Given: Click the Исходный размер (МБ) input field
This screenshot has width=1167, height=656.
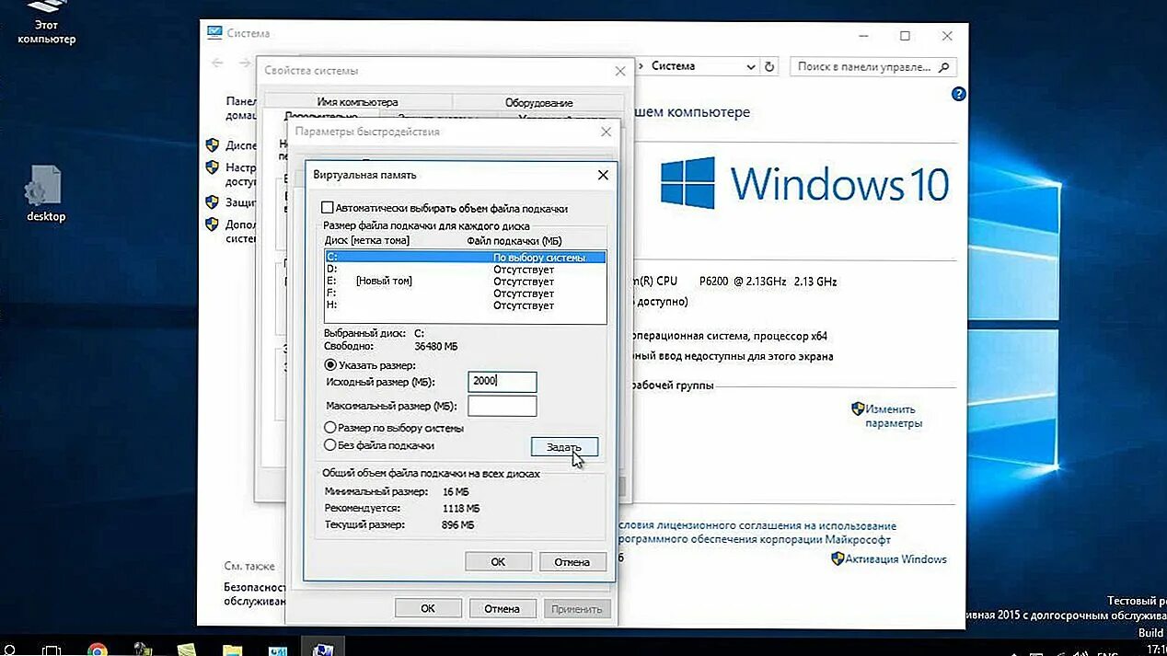Looking at the screenshot, I should [502, 382].
